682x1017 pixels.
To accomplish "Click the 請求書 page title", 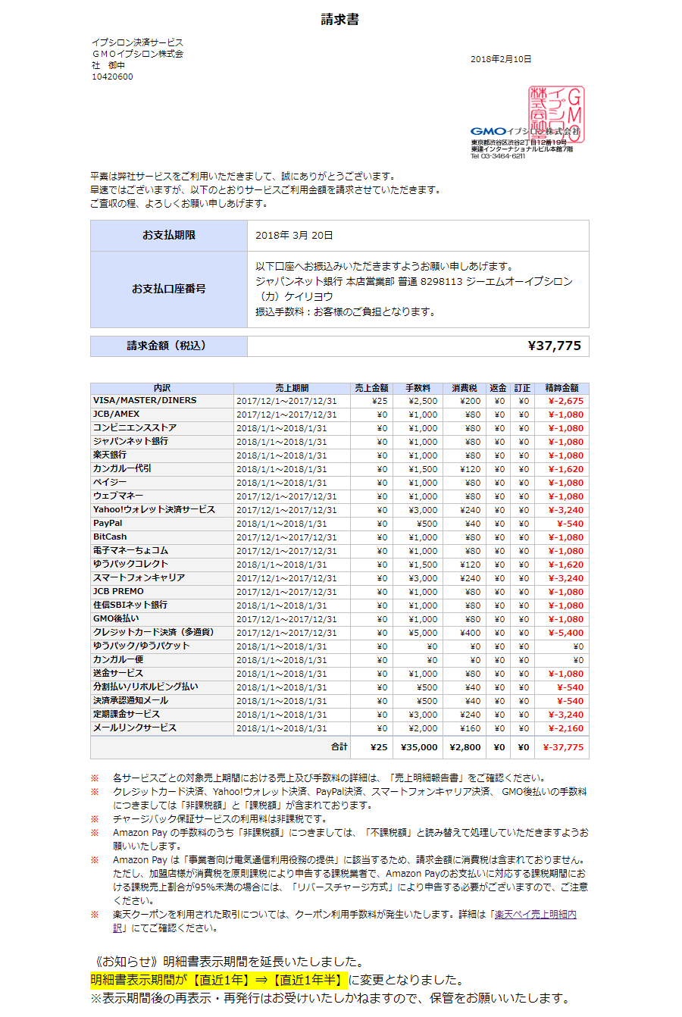I will (339, 20).
